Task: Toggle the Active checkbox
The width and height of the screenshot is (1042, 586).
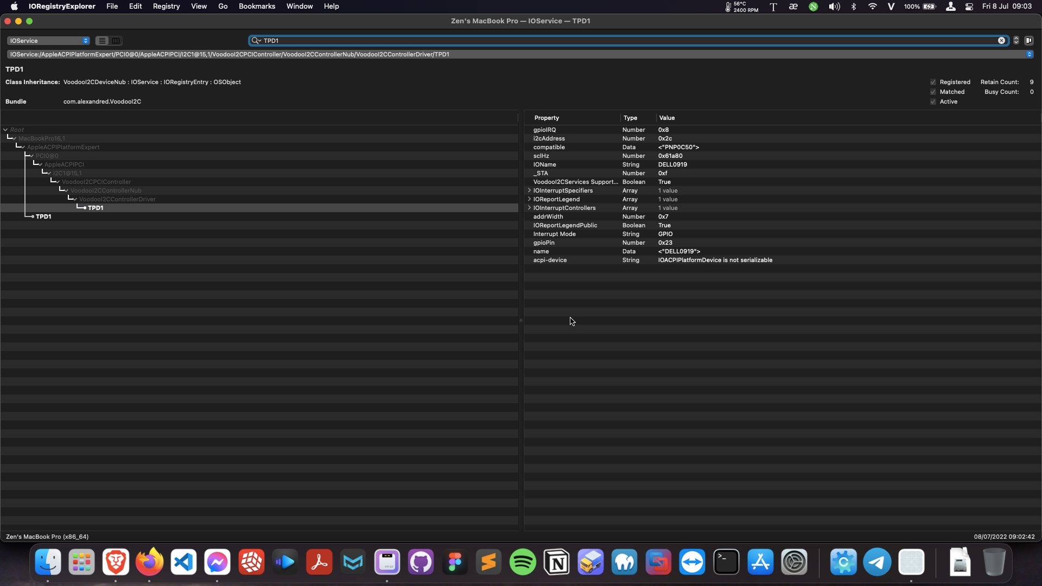Action: [x=933, y=102]
